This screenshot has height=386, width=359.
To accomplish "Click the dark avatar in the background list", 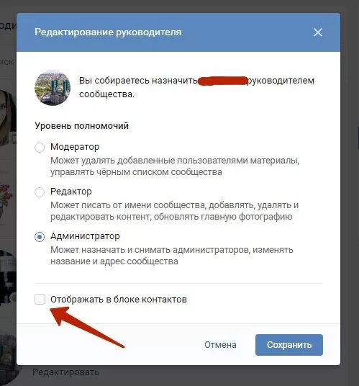I will pyautogui.click(x=8, y=277).
